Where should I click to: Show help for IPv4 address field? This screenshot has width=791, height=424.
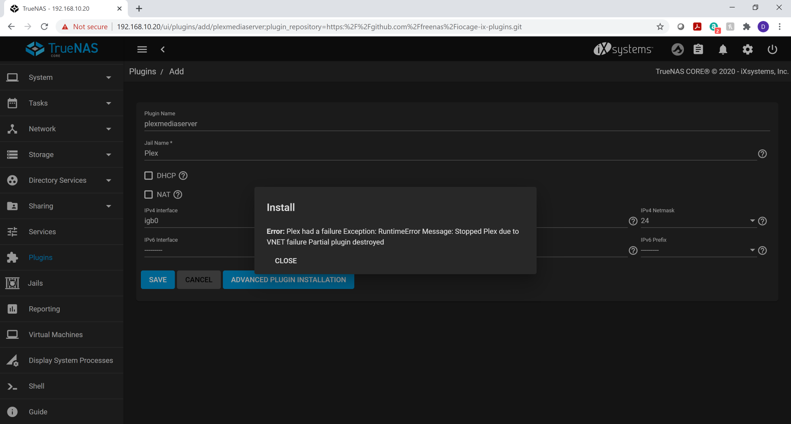click(633, 221)
